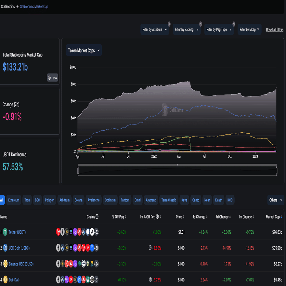Click the Solana chain icon in USD Coin's chain list
Screen dimensions: 286x286
click(71, 248)
